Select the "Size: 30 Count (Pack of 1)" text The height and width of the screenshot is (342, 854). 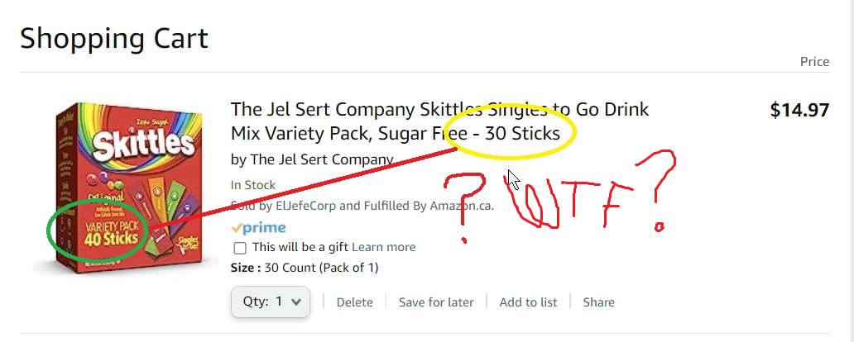pos(305,268)
